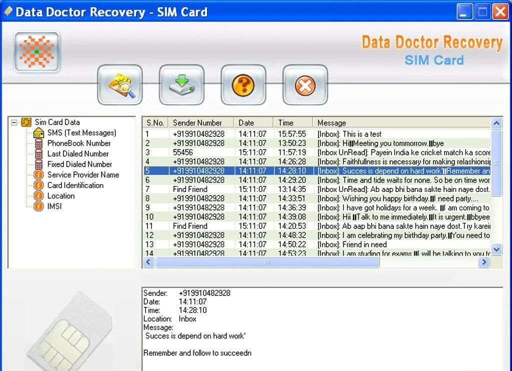This screenshot has width=512, height=371.
Task: Select Fixed Dialed Number tree entry
Action: point(79,164)
